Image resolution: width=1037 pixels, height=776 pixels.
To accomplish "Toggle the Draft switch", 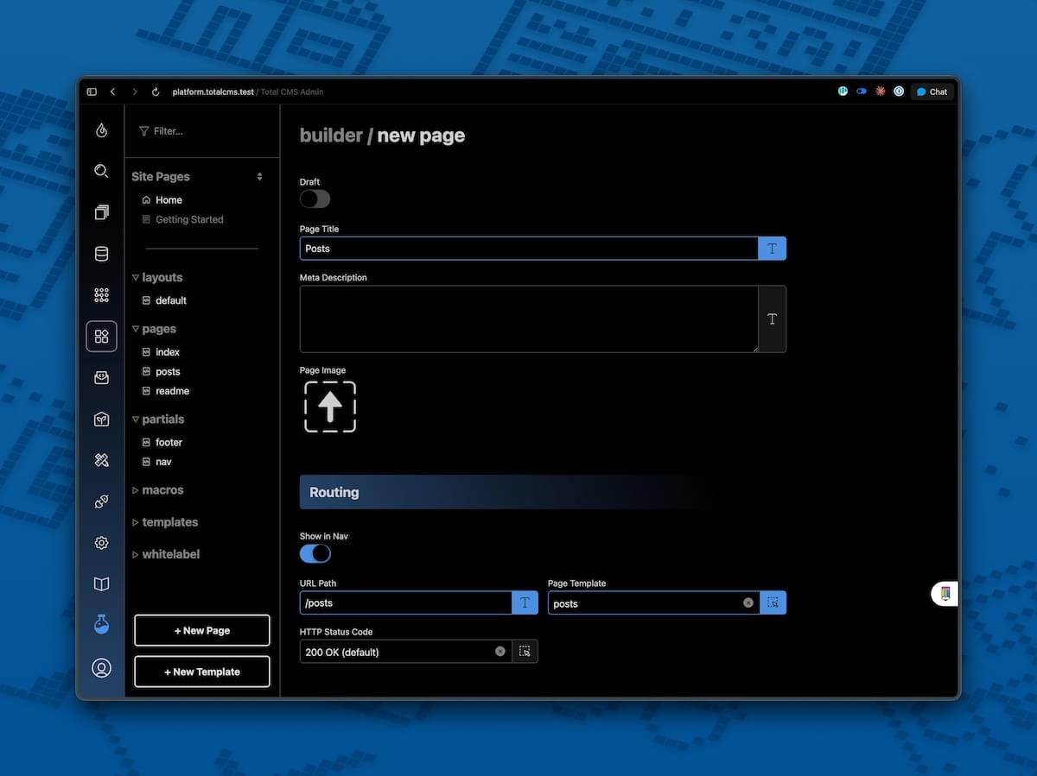I will coord(315,199).
